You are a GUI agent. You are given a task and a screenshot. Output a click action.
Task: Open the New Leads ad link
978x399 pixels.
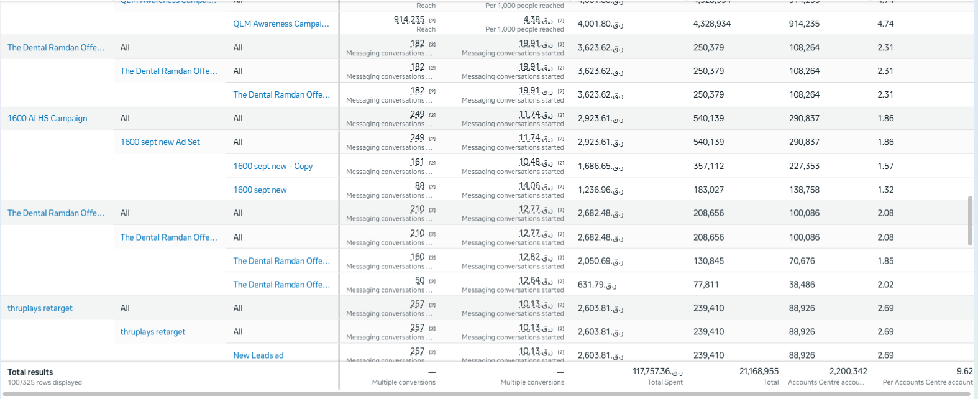[x=258, y=355]
